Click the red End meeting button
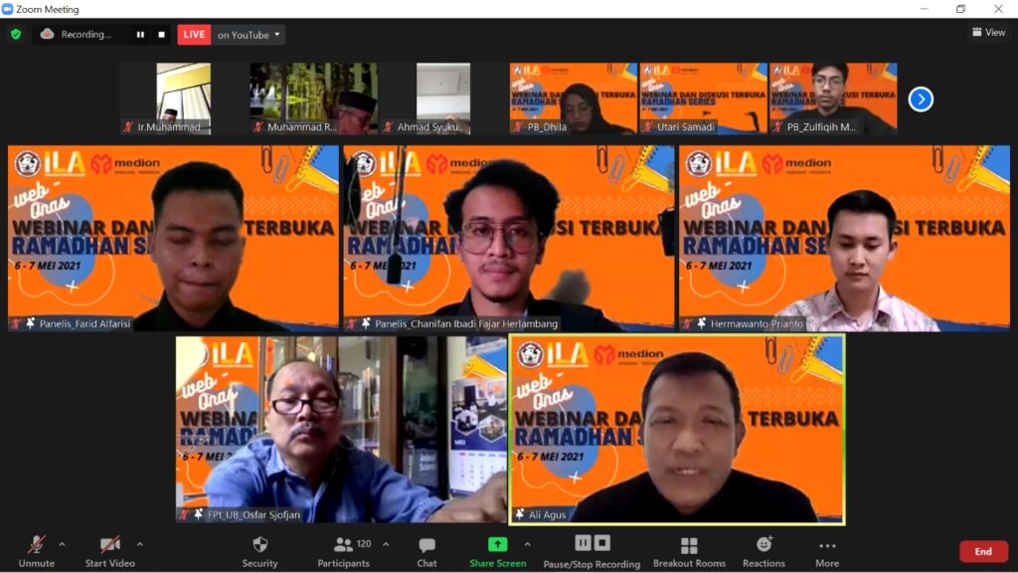Viewport: 1018px width, 573px height. [x=982, y=551]
